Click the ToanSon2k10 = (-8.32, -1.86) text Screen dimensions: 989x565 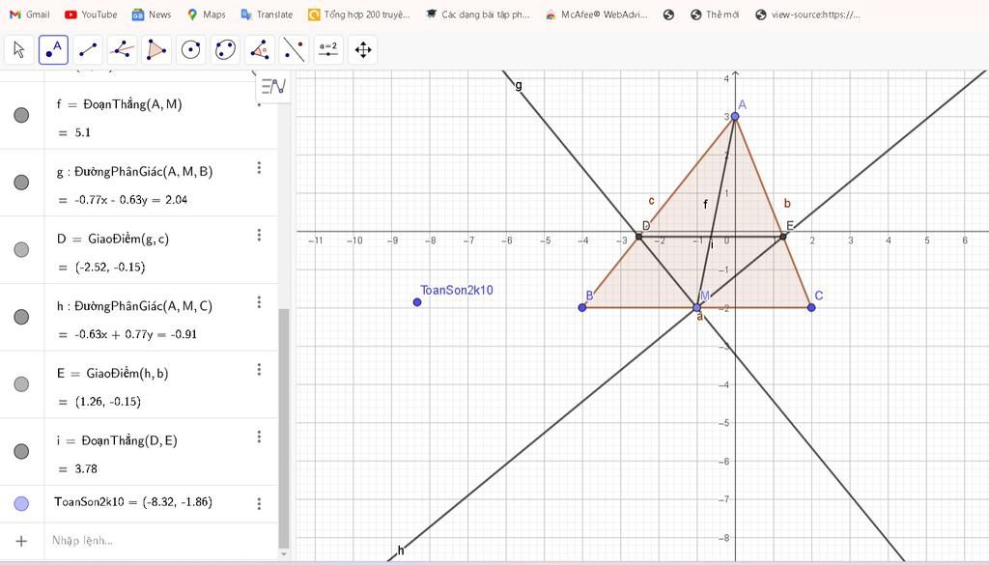pos(133,502)
